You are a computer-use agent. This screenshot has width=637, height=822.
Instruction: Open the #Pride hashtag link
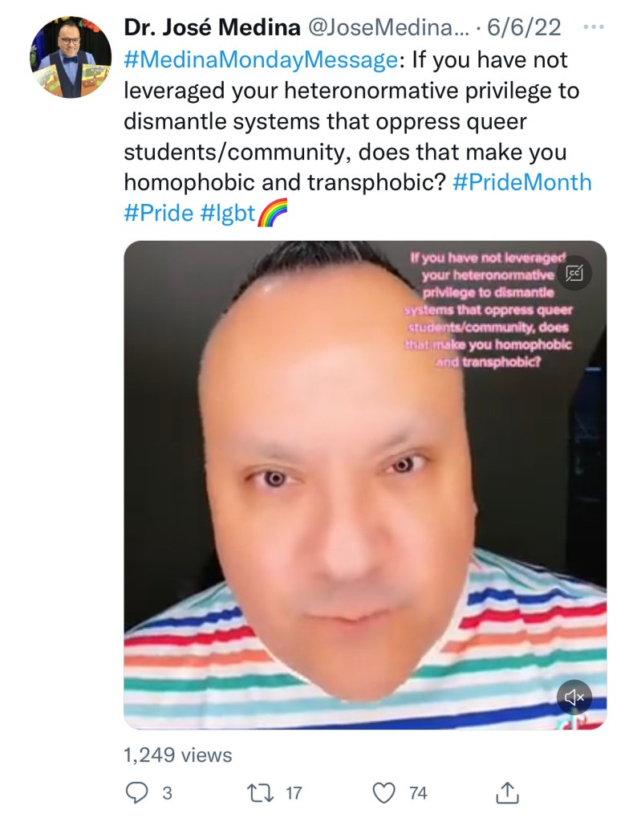[159, 213]
